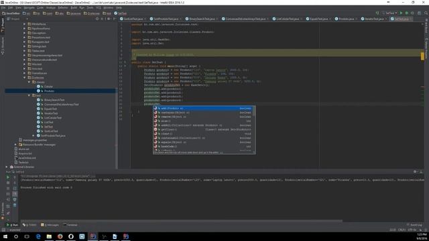Click the up-arrow icon in Run panel
Image resolution: width=429 pixels, height=241 pixels.
[15, 177]
